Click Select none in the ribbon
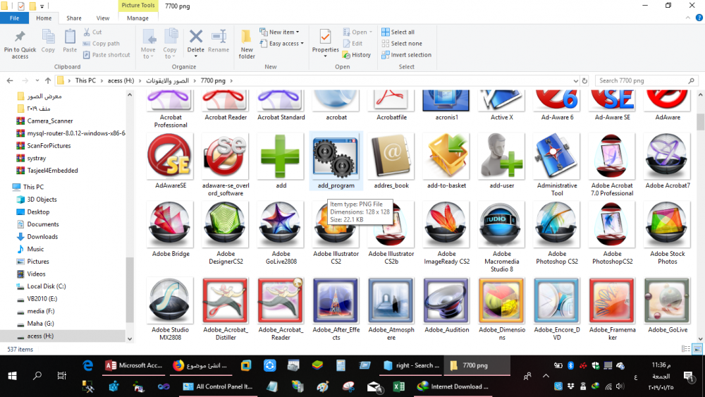This screenshot has height=397, width=705. point(402,44)
